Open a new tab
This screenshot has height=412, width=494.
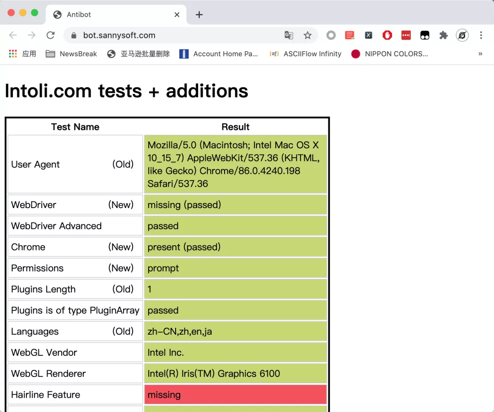click(199, 15)
